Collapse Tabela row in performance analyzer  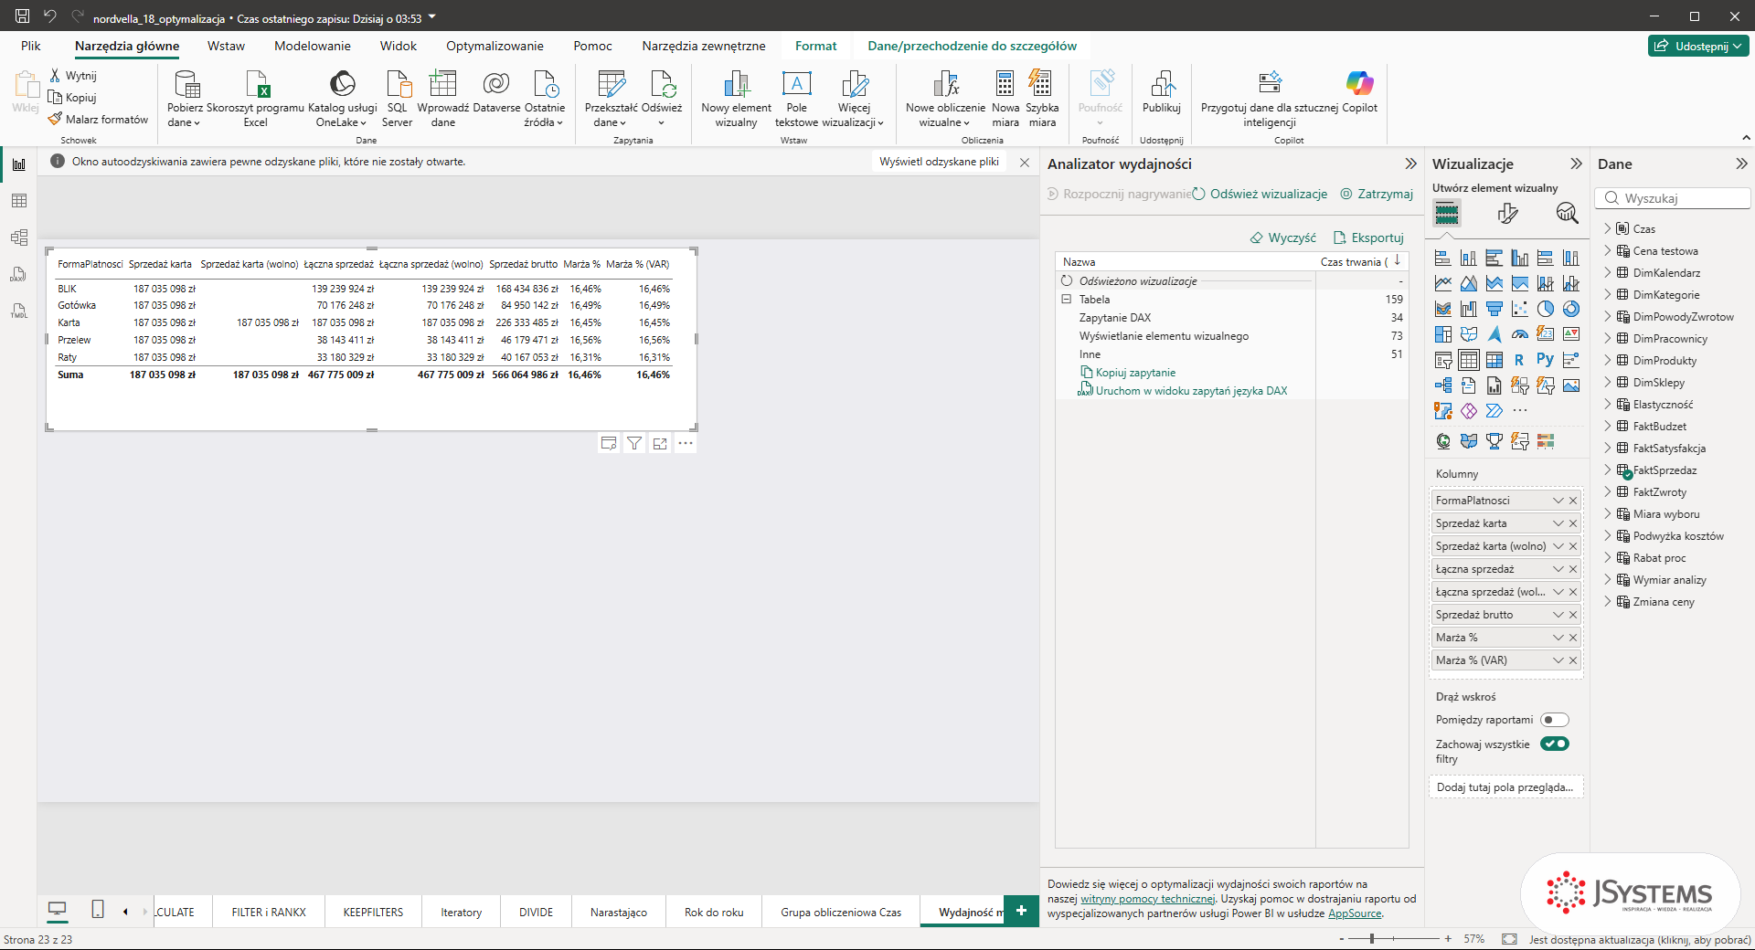click(1066, 299)
